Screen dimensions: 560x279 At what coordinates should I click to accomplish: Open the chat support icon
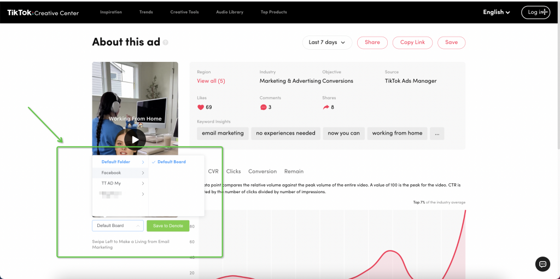[x=542, y=264]
